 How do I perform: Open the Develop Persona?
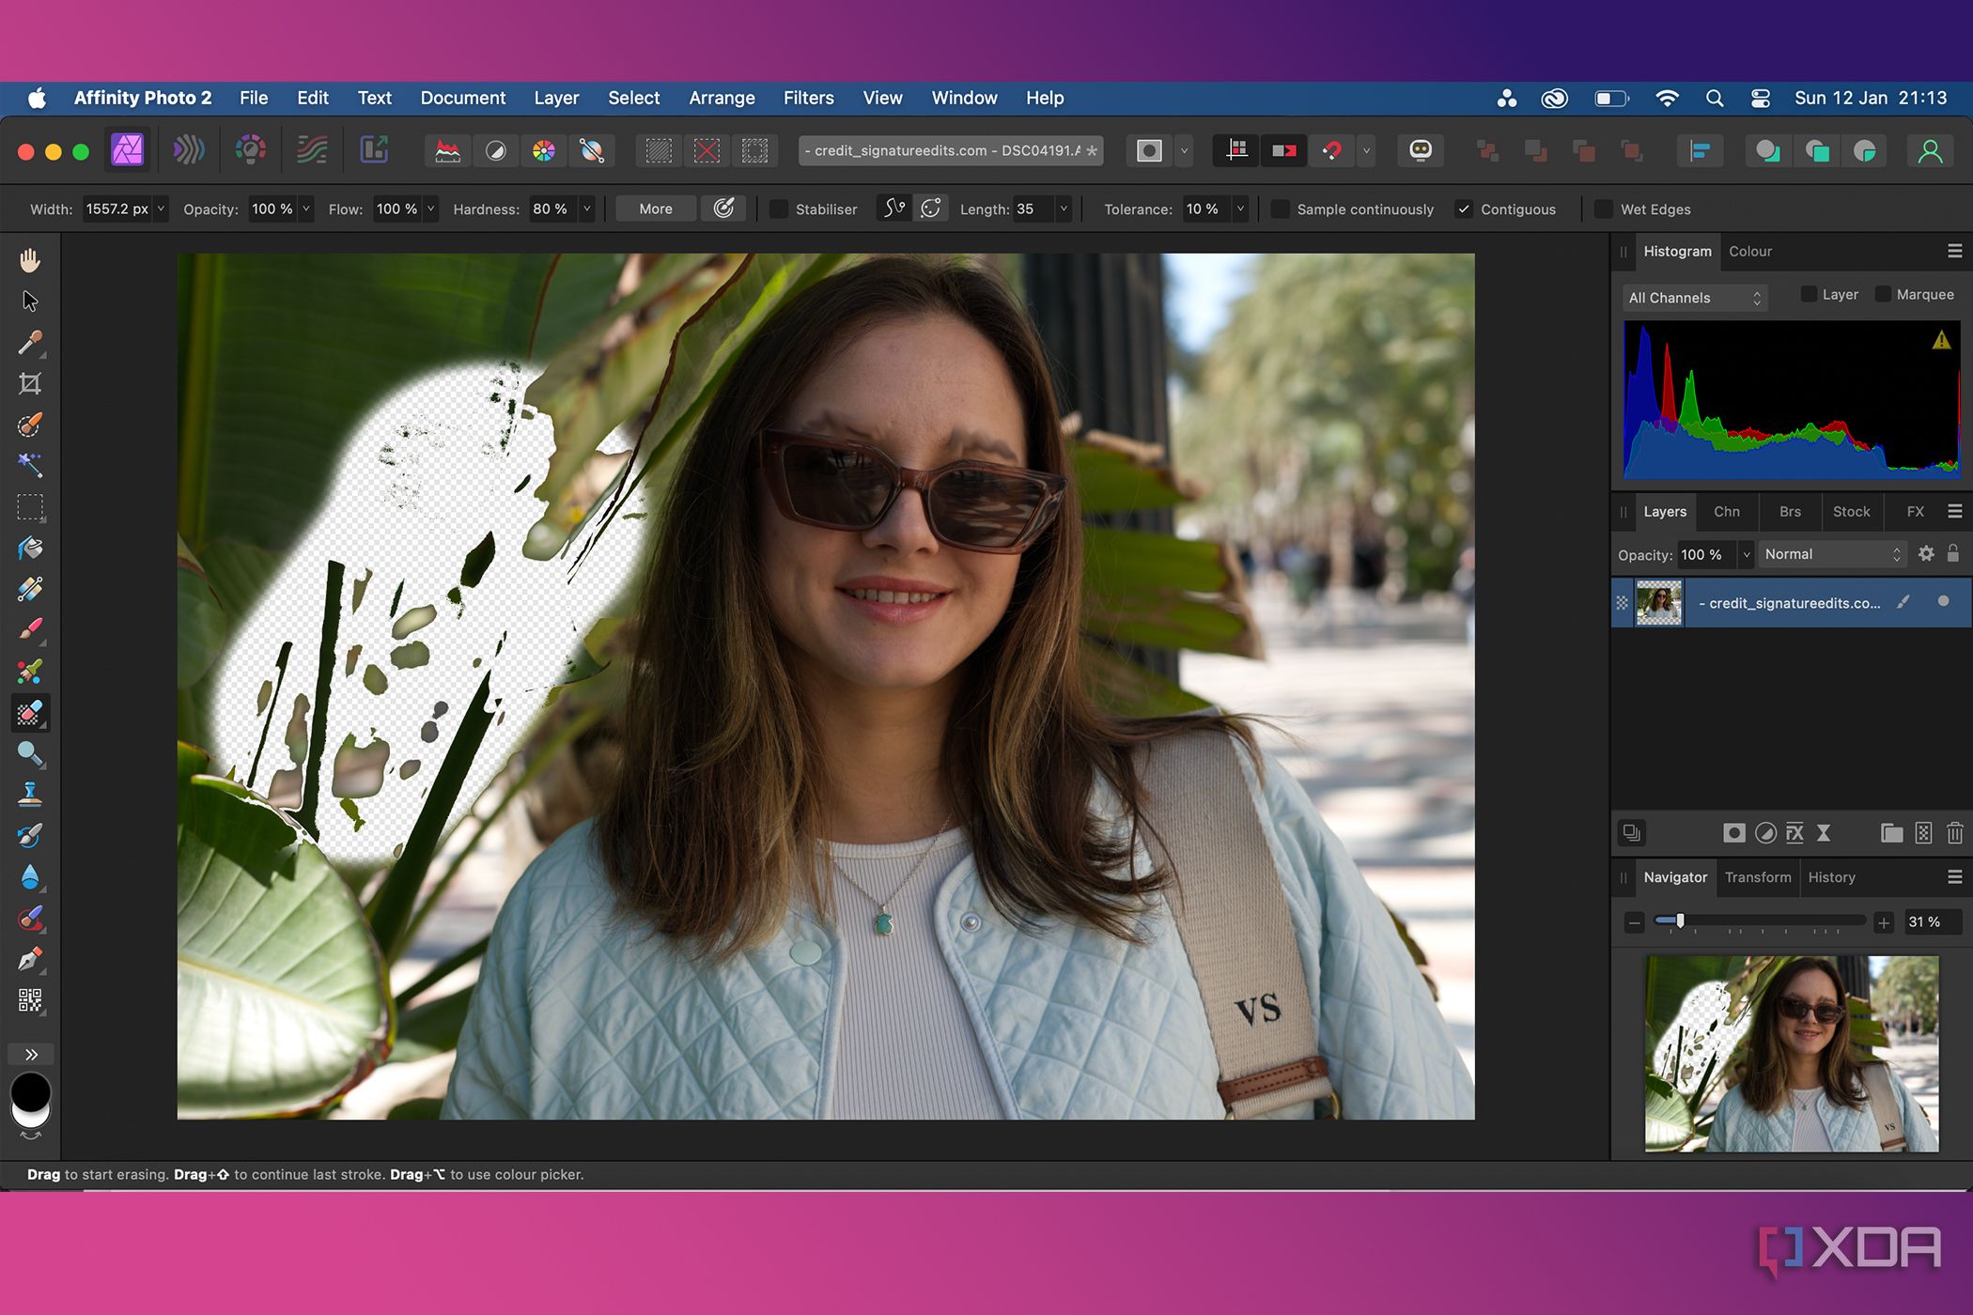(x=251, y=150)
